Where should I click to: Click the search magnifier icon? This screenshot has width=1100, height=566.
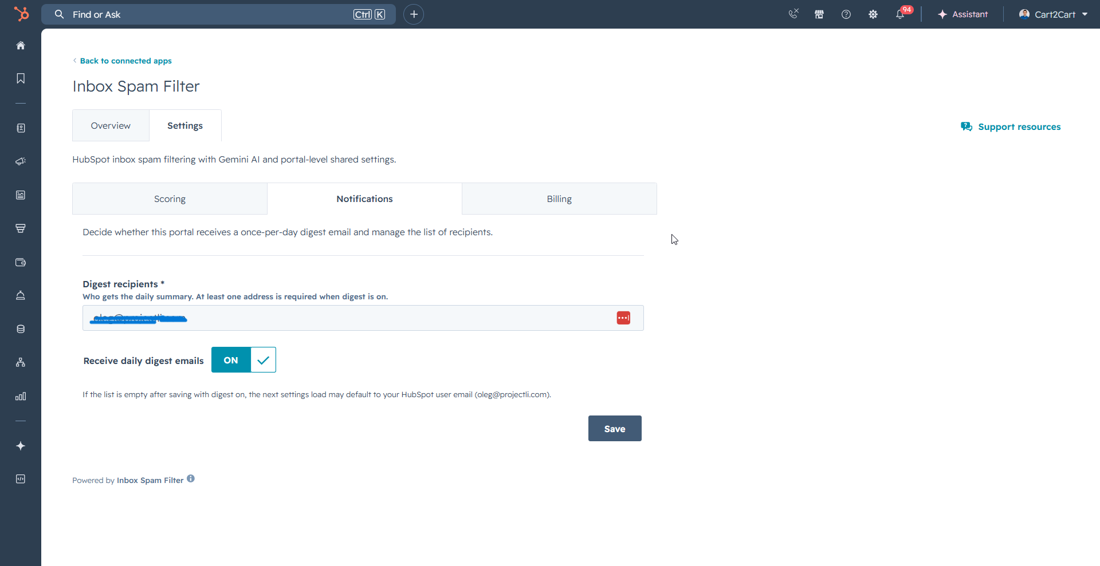(x=59, y=14)
